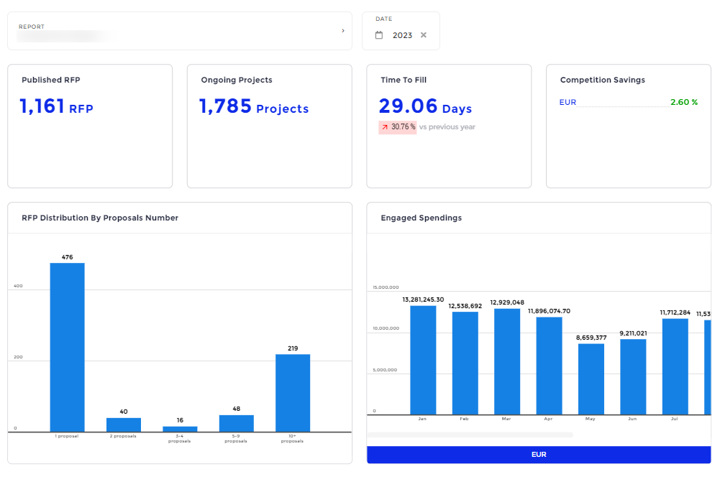Select the 1 proposal bar showing 476
This screenshot has width=720, height=482.
tap(67, 347)
